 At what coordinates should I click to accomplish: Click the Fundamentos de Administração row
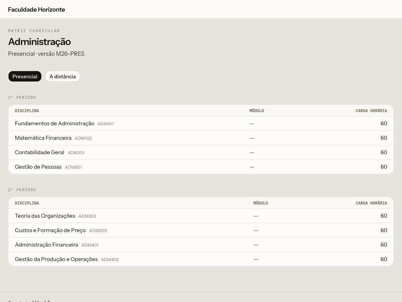coord(201,123)
